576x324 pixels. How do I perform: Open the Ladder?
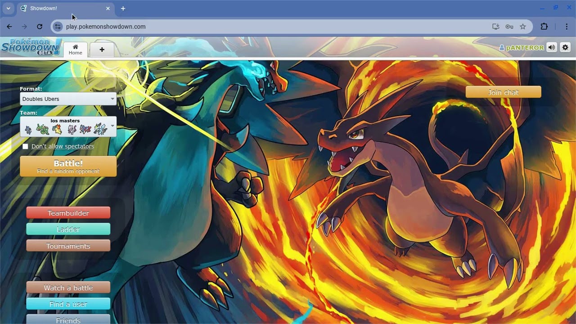coord(68,229)
